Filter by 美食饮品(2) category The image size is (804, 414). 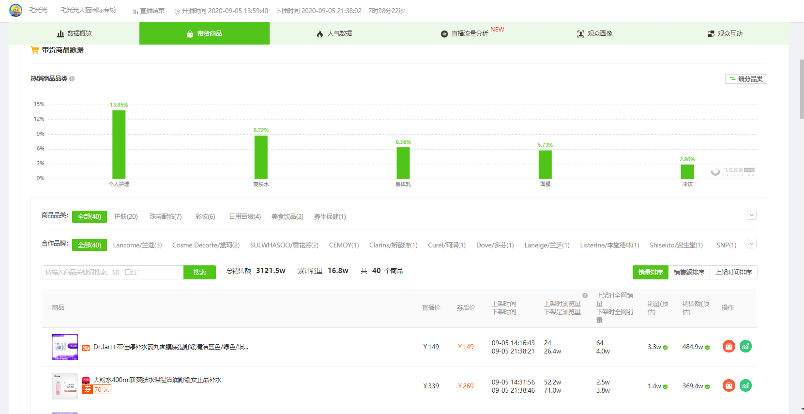click(288, 216)
